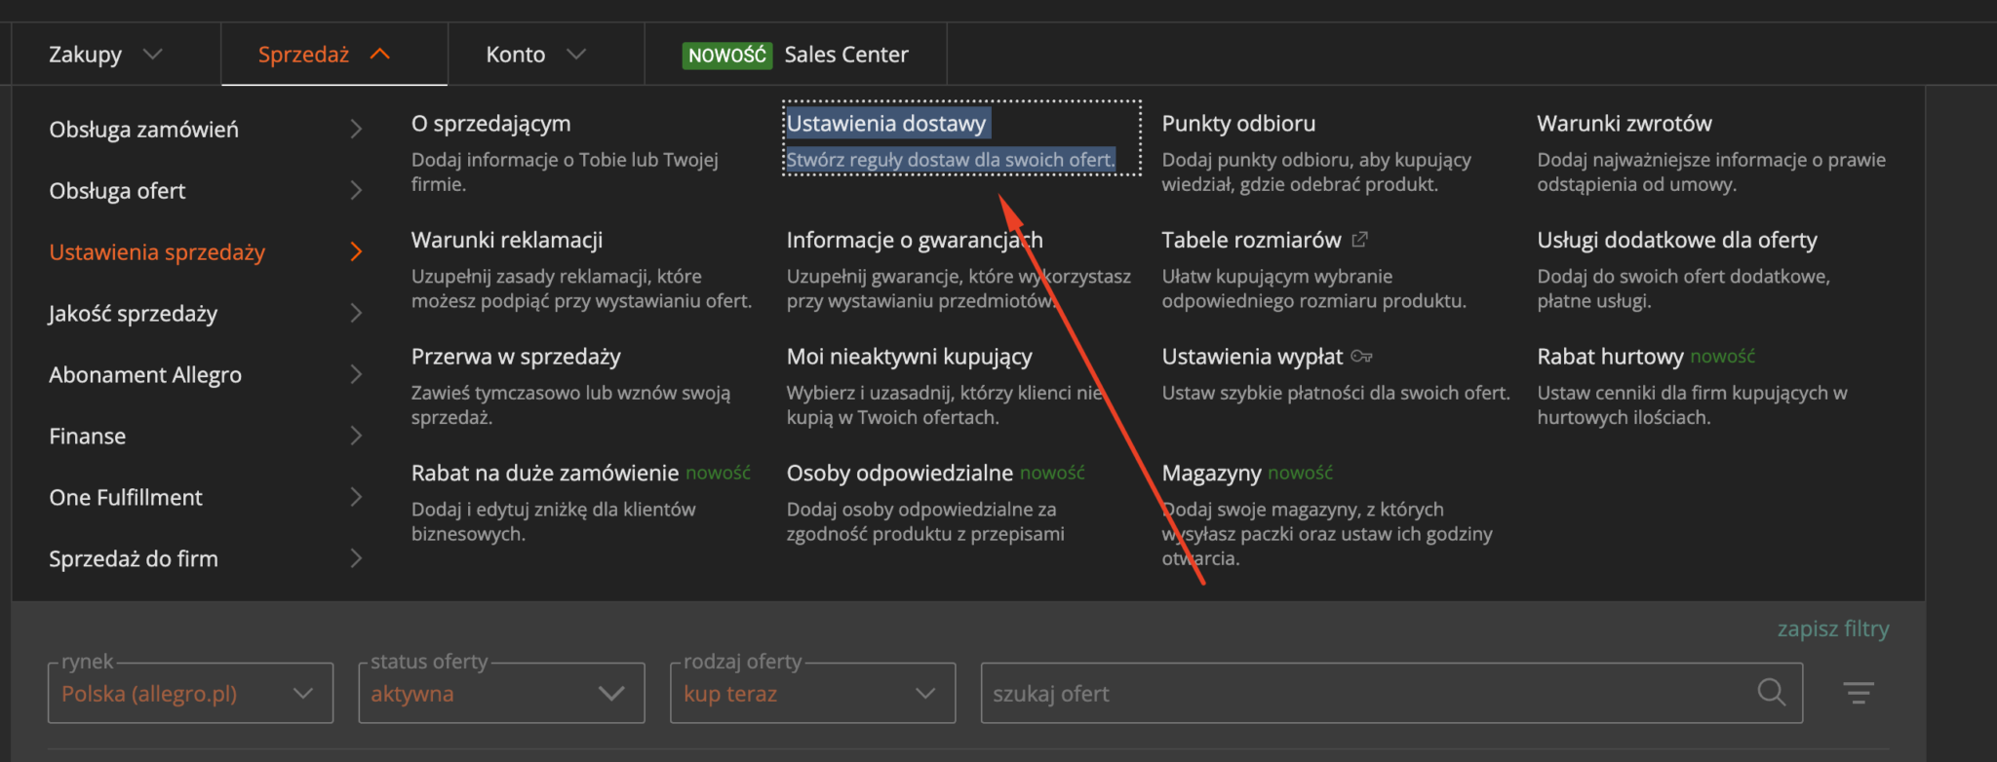Select Obsługa zamówień in the sidebar

(x=143, y=130)
